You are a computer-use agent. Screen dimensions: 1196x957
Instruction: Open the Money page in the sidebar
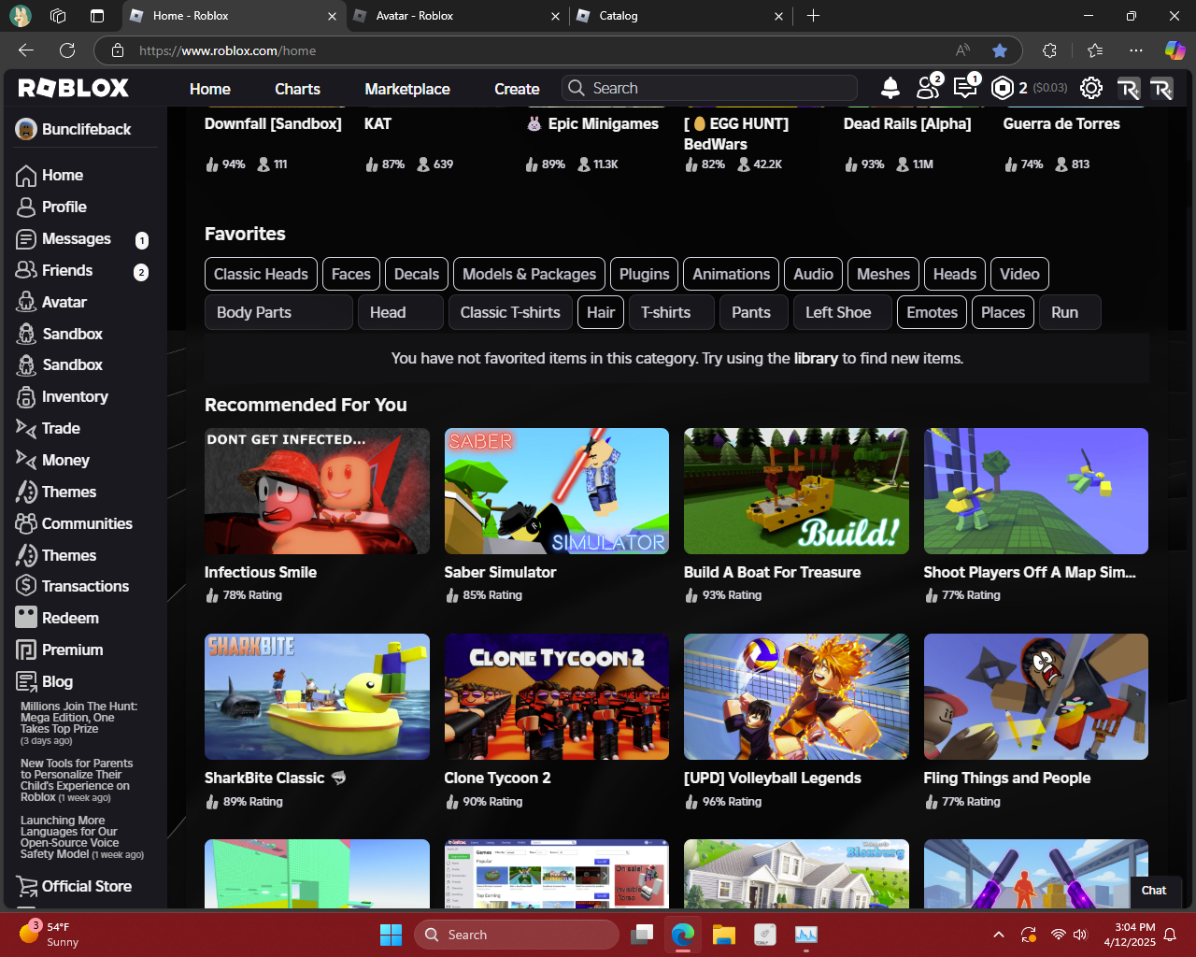point(52,461)
